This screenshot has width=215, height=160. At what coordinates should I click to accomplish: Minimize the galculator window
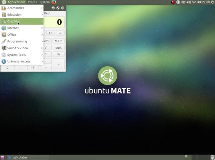pyautogui.click(x=53, y=8)
